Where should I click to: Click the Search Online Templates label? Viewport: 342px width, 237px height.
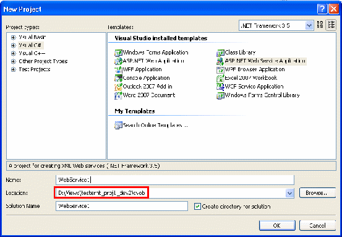coord(155,125)
